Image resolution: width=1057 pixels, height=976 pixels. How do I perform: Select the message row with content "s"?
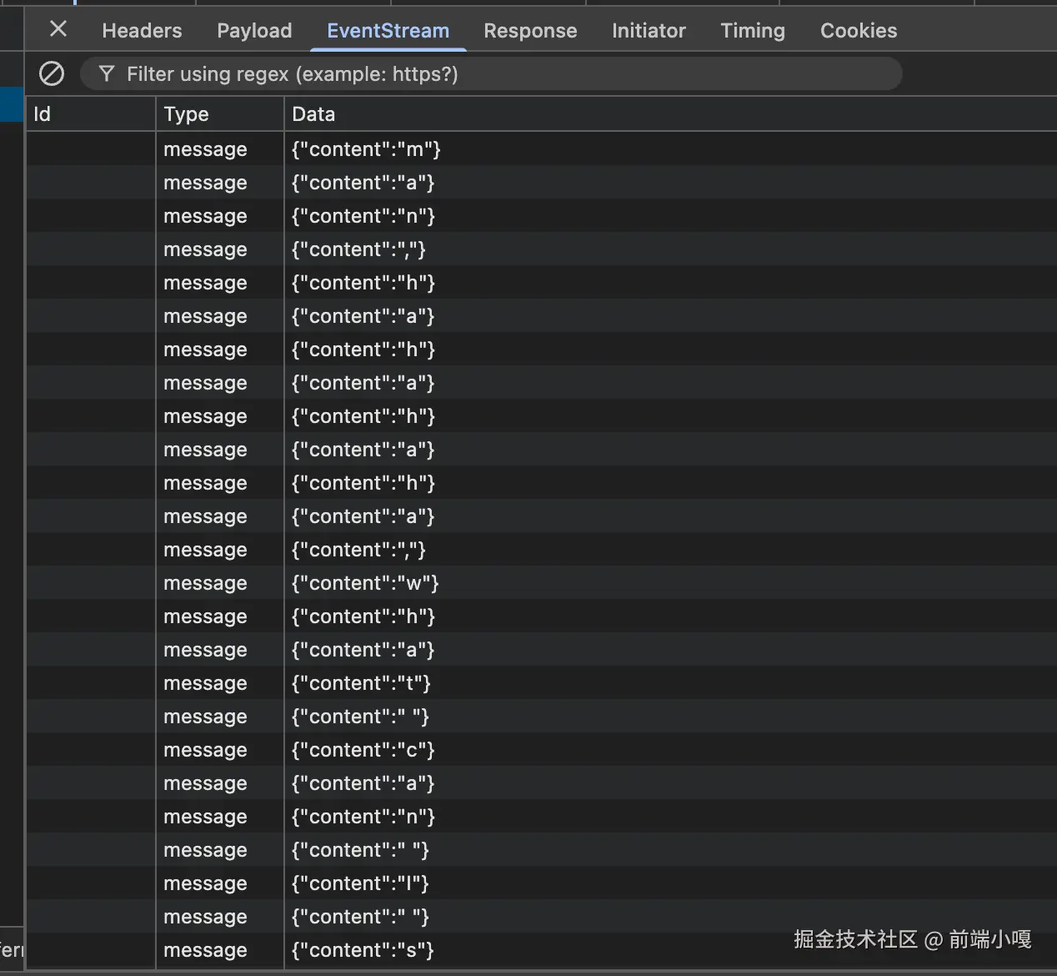542,950
